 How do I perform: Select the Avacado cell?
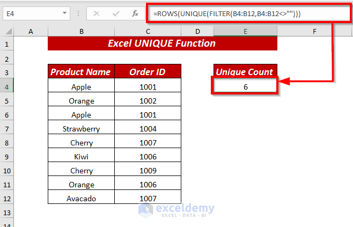click(81, 197)
